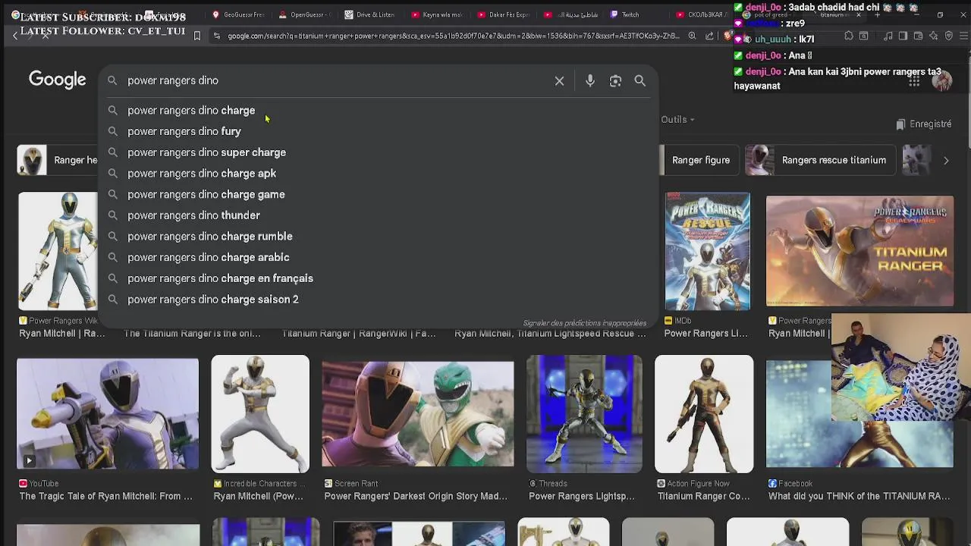Image resolution: width=971 pixels, height=546 pixels.
Task: Open the Threads action figure image
Action: point(584,414)
